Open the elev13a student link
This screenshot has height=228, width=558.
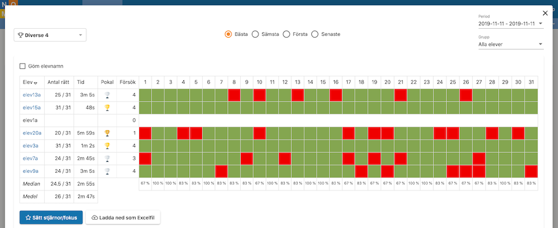32,95
